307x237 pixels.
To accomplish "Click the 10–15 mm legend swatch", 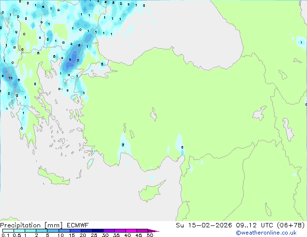I will pos(64,231).
